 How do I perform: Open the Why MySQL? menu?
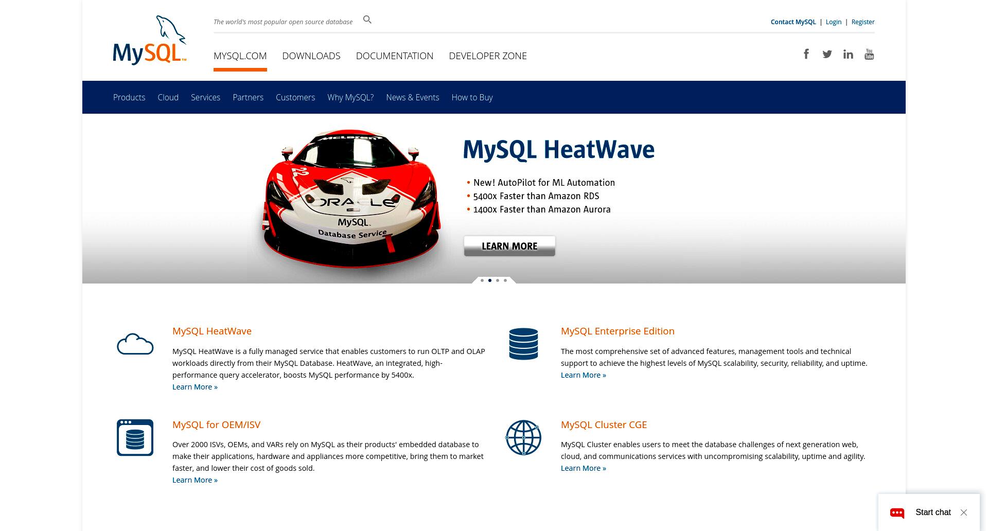[350, 97]
